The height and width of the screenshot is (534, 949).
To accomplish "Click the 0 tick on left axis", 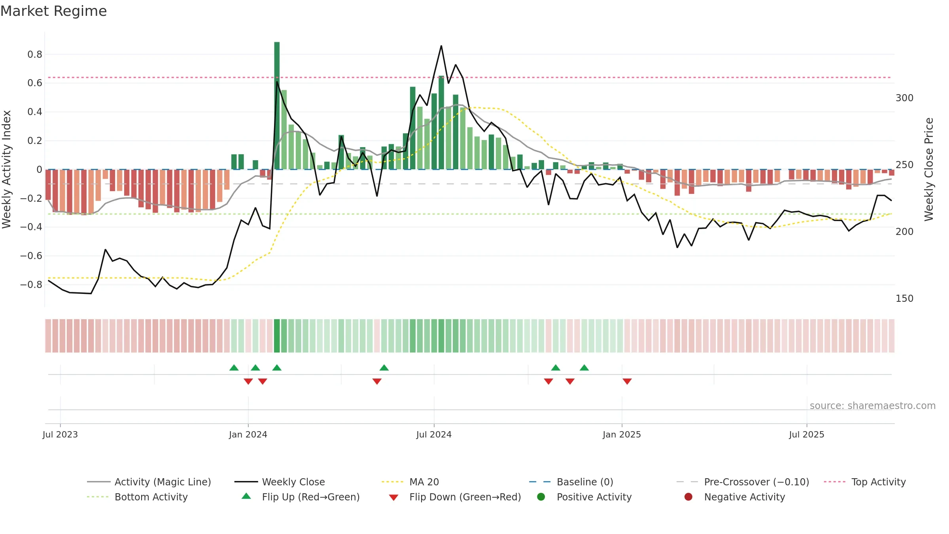I will (x=39, y=169).
